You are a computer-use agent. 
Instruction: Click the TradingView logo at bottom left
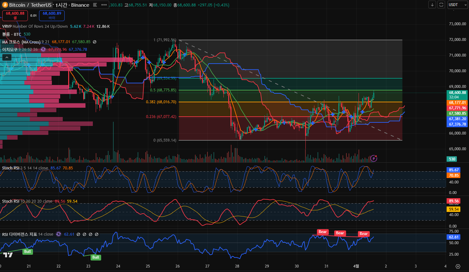(x=8, y=255)
